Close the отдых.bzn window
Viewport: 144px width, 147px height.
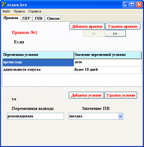[x=139, y=5]
